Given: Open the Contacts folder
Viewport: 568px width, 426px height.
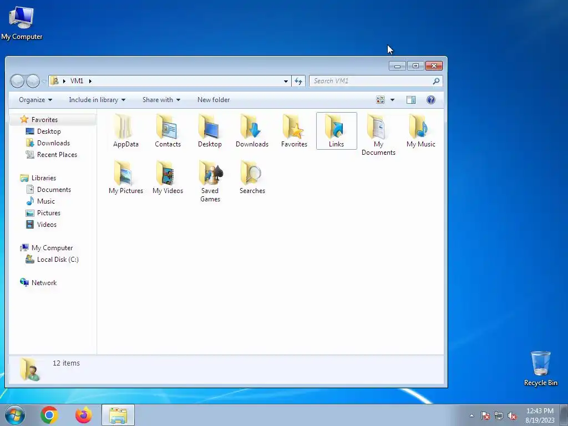Looking at the screenshot, I should click(x=168, y=131).
